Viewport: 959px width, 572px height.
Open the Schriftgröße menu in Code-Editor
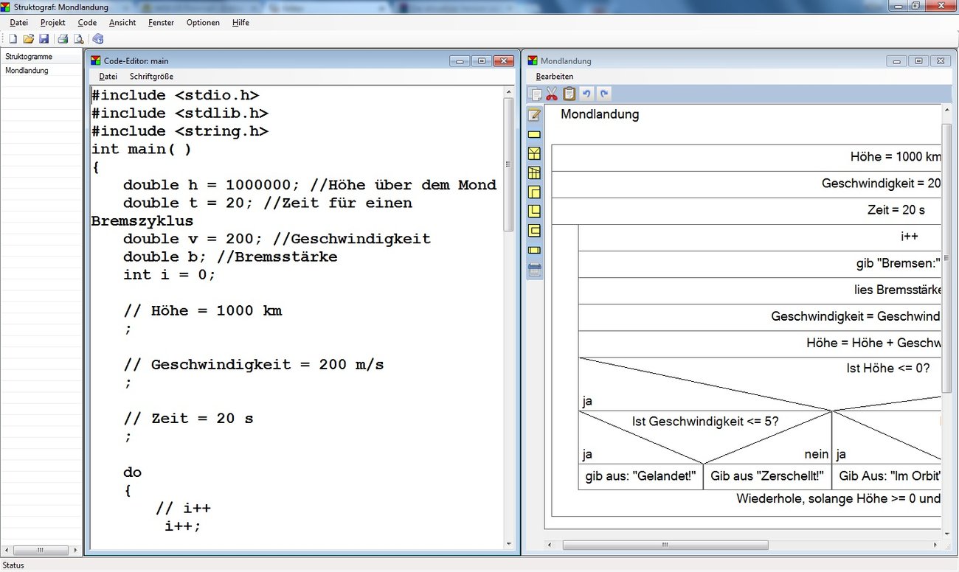(151, 76)
